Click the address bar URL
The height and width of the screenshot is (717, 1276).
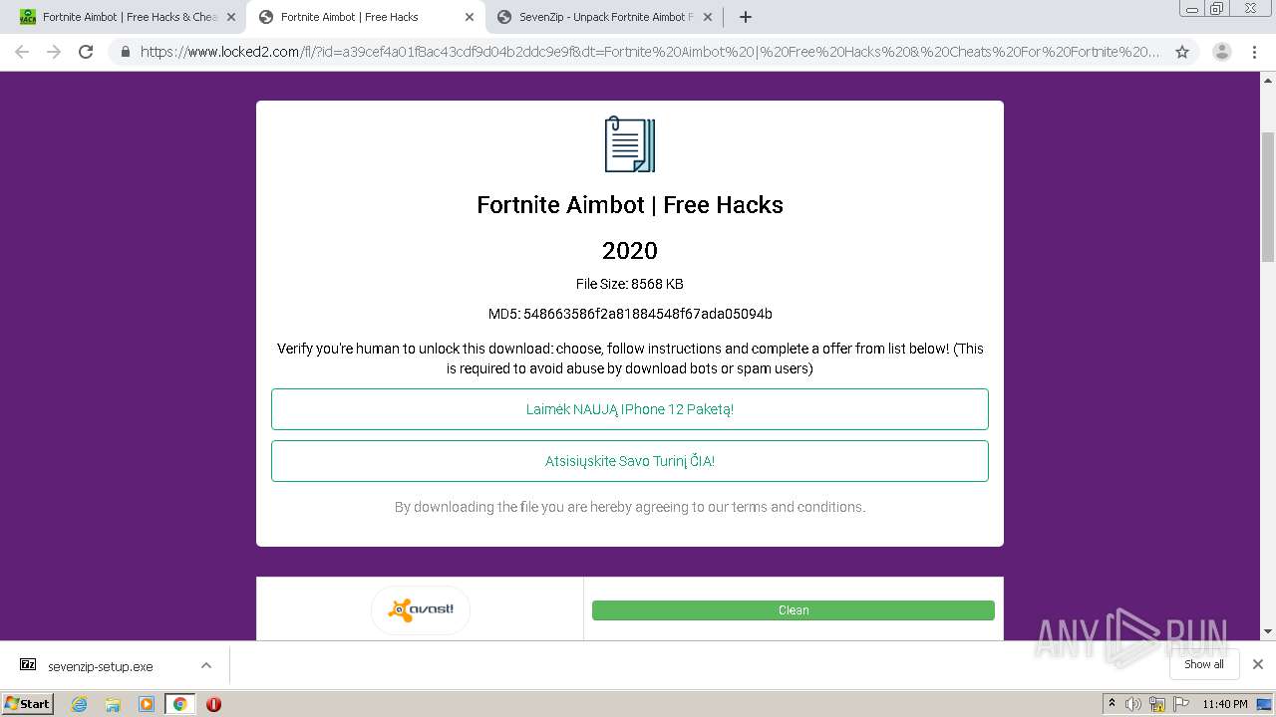650,52
